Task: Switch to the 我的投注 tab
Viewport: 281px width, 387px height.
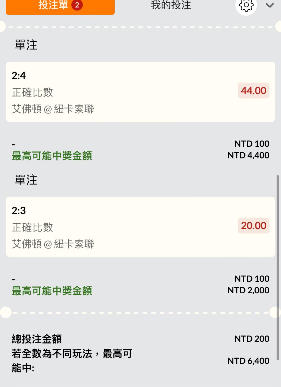Action: (171, 5)
